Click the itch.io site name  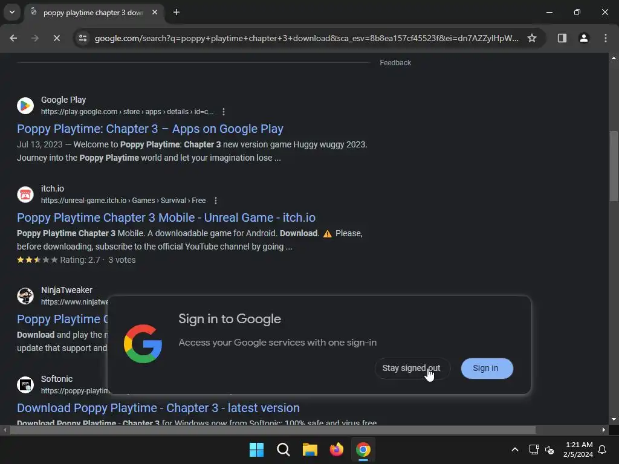click(53, 188)
